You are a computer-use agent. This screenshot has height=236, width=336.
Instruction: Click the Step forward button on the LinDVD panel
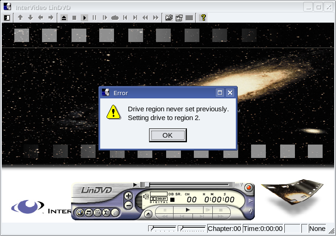208,210
